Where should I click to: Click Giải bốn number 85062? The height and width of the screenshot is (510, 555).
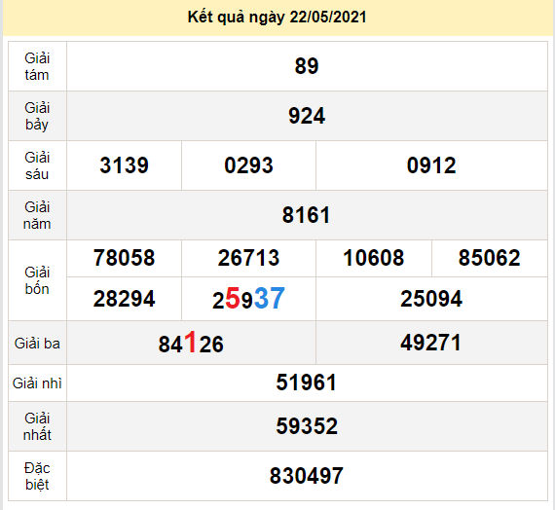489,258
